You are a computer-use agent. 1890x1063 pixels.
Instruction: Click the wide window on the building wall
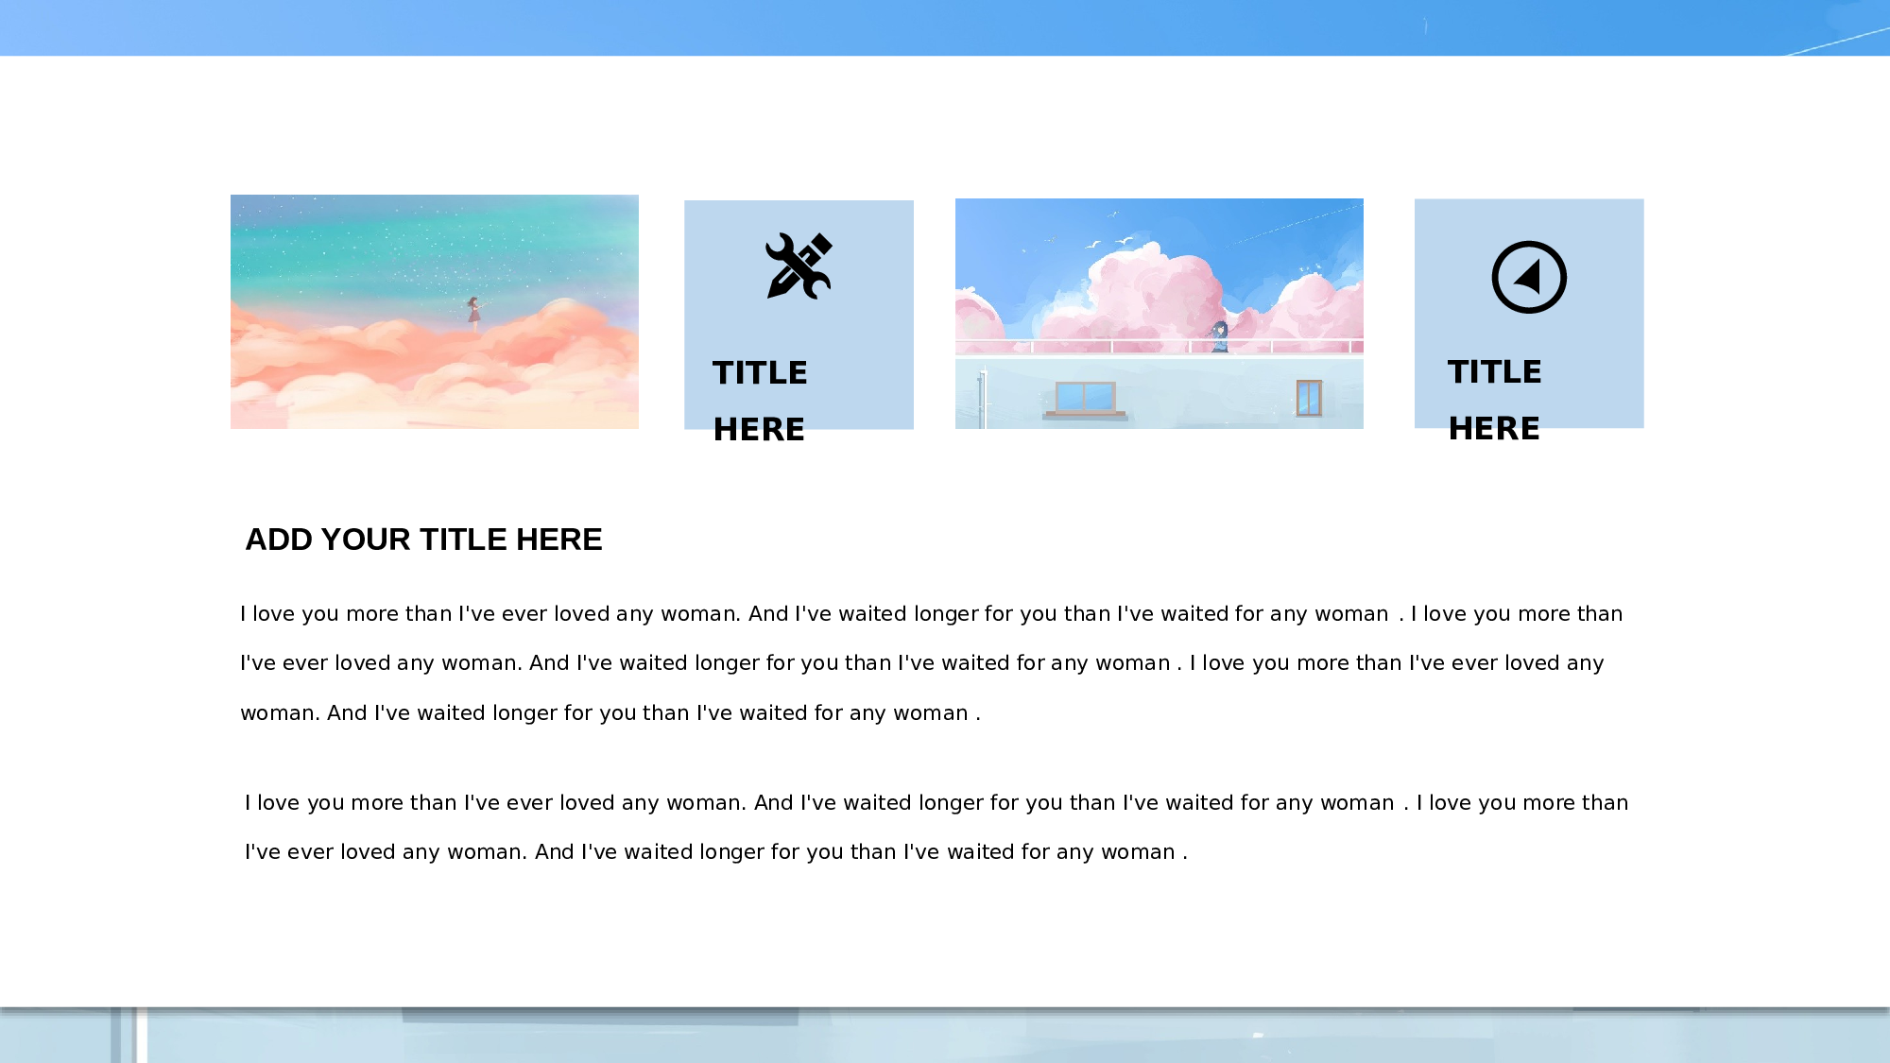1085,398
